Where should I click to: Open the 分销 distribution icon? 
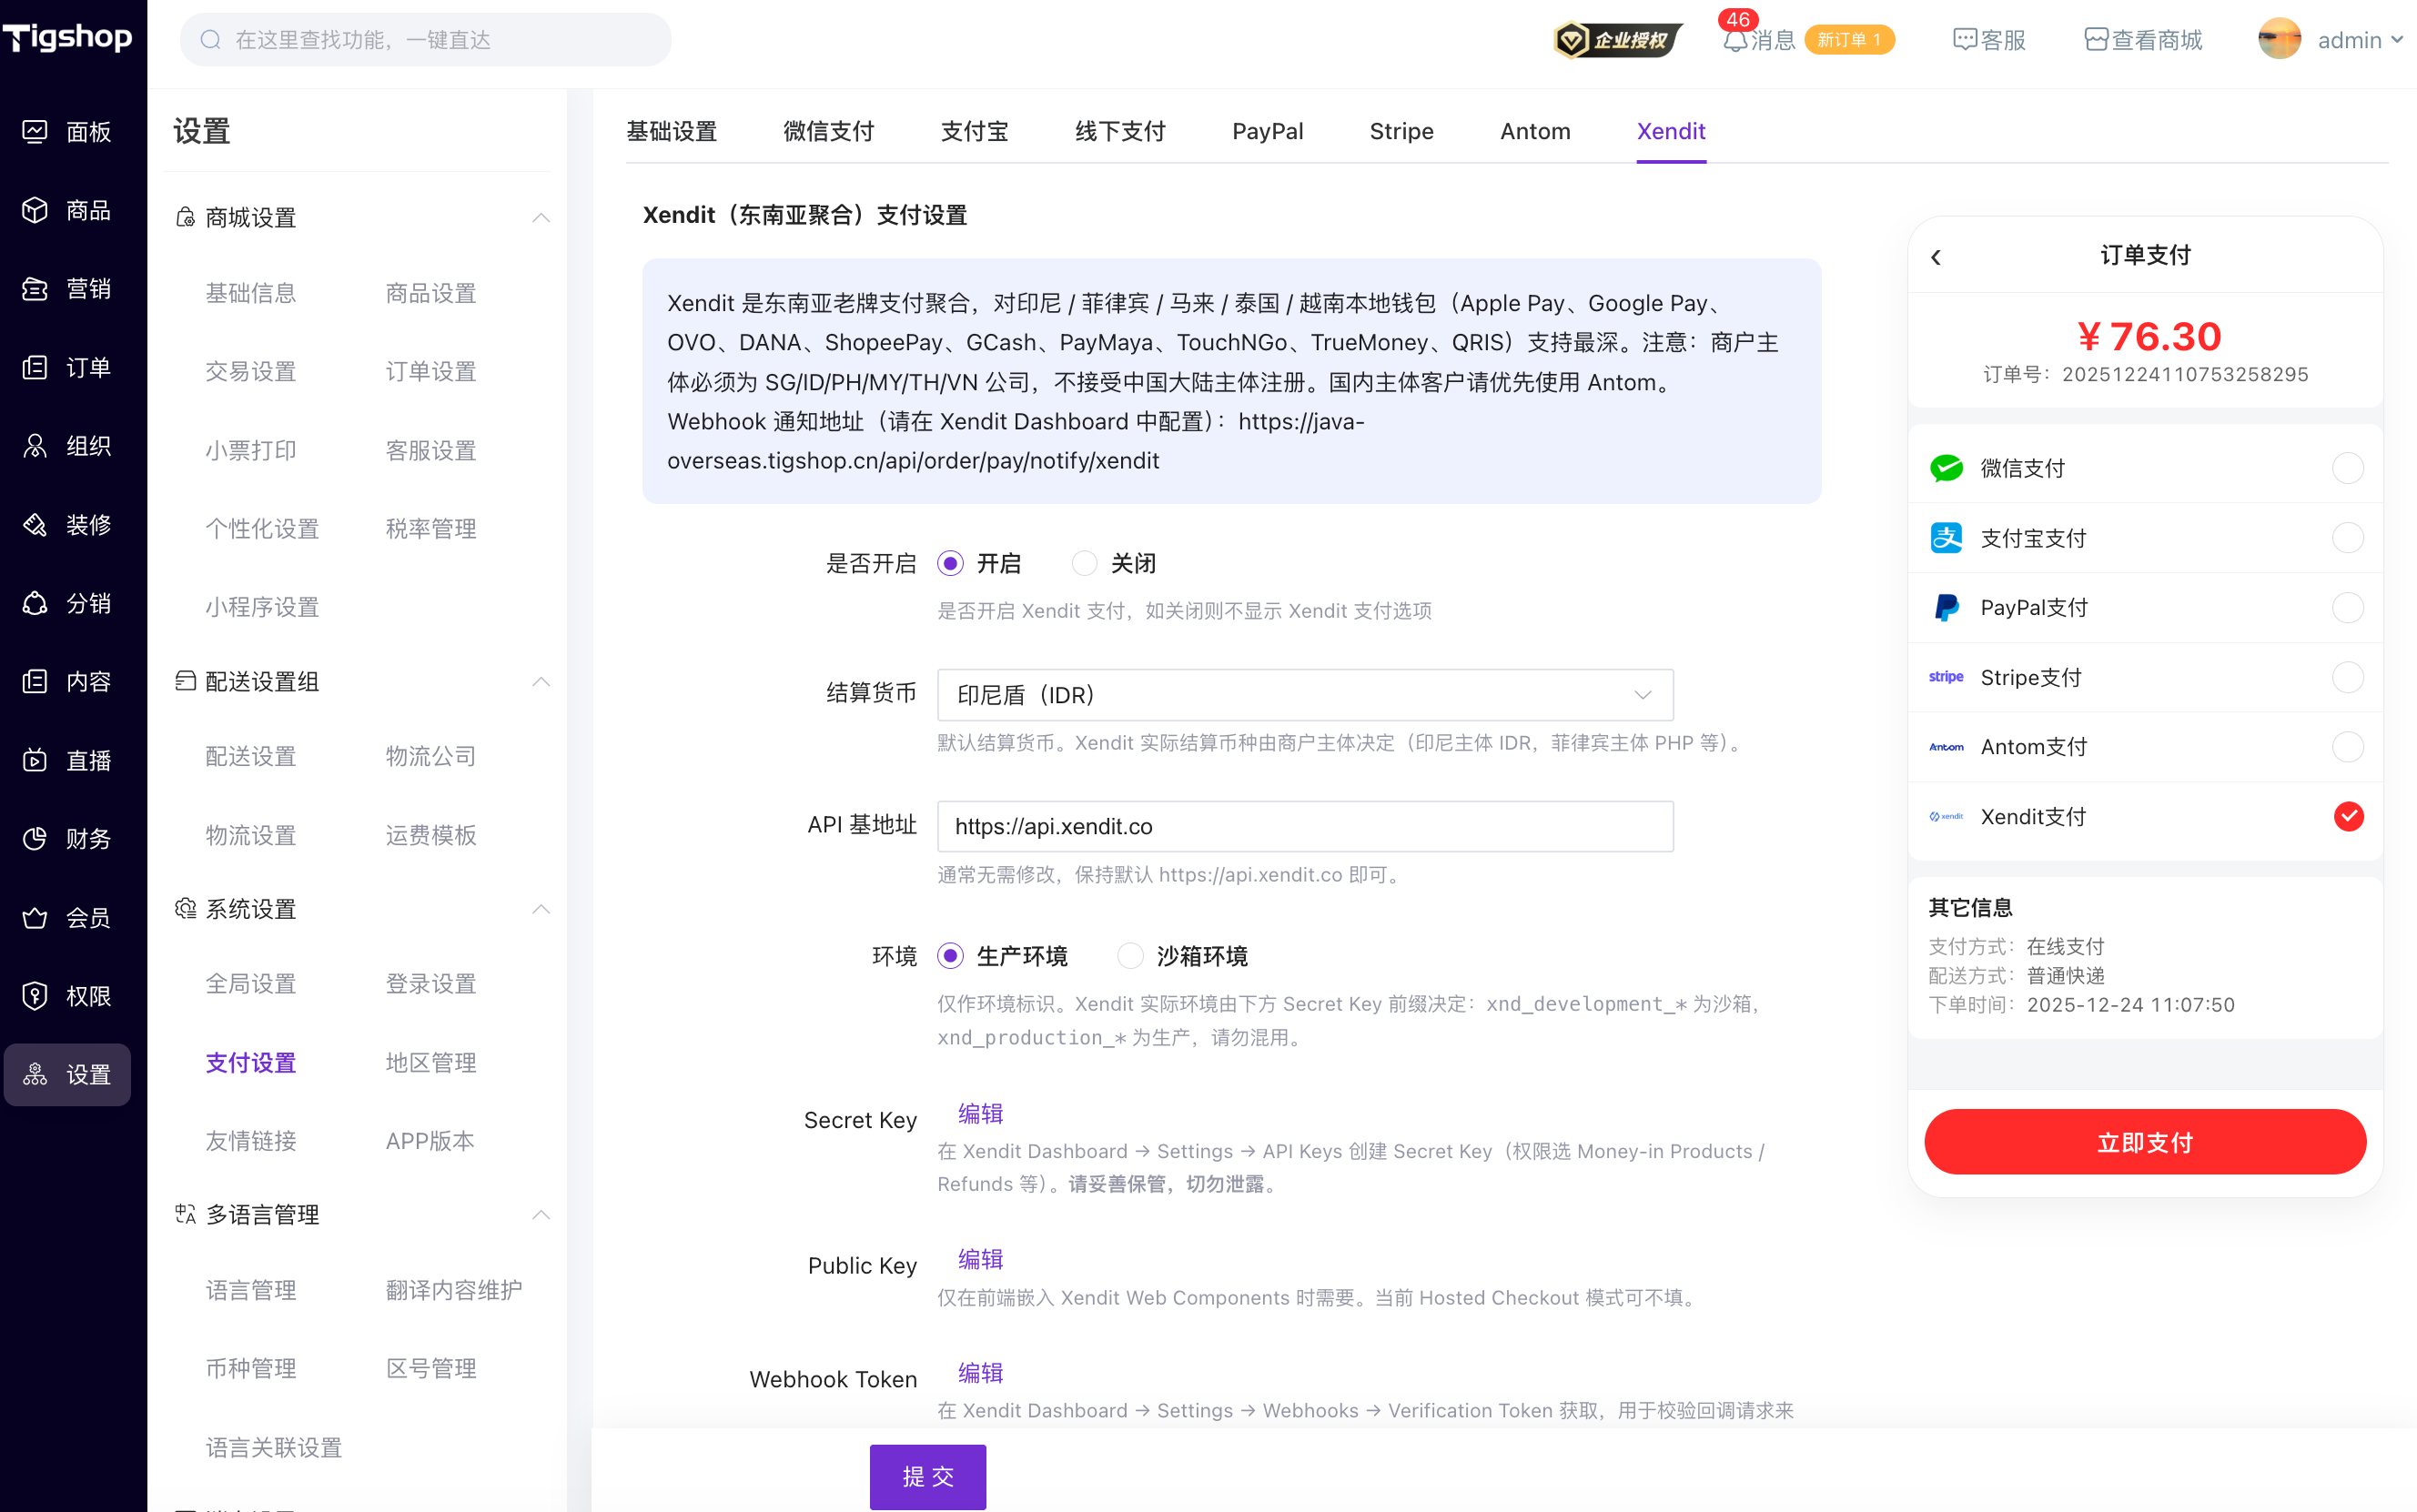pyautogui.click(x=35, y=603)
